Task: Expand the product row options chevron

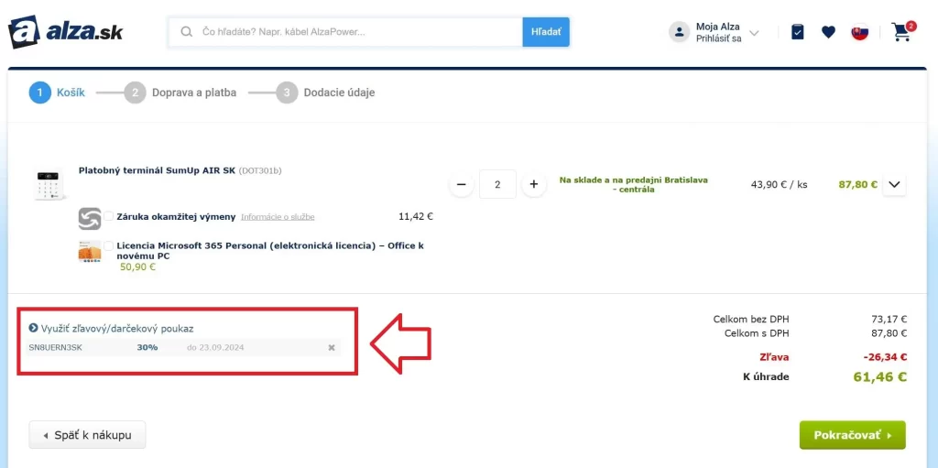Action: pos(894,184)
